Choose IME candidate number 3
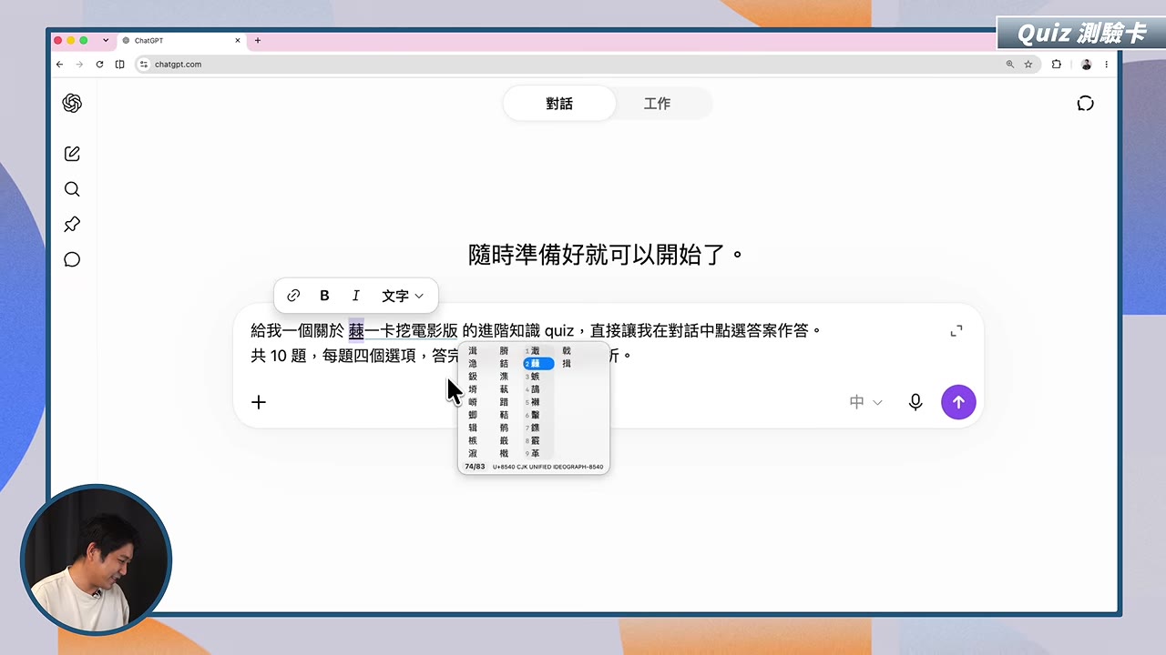The image size is (1166, 655). (537, 376)
